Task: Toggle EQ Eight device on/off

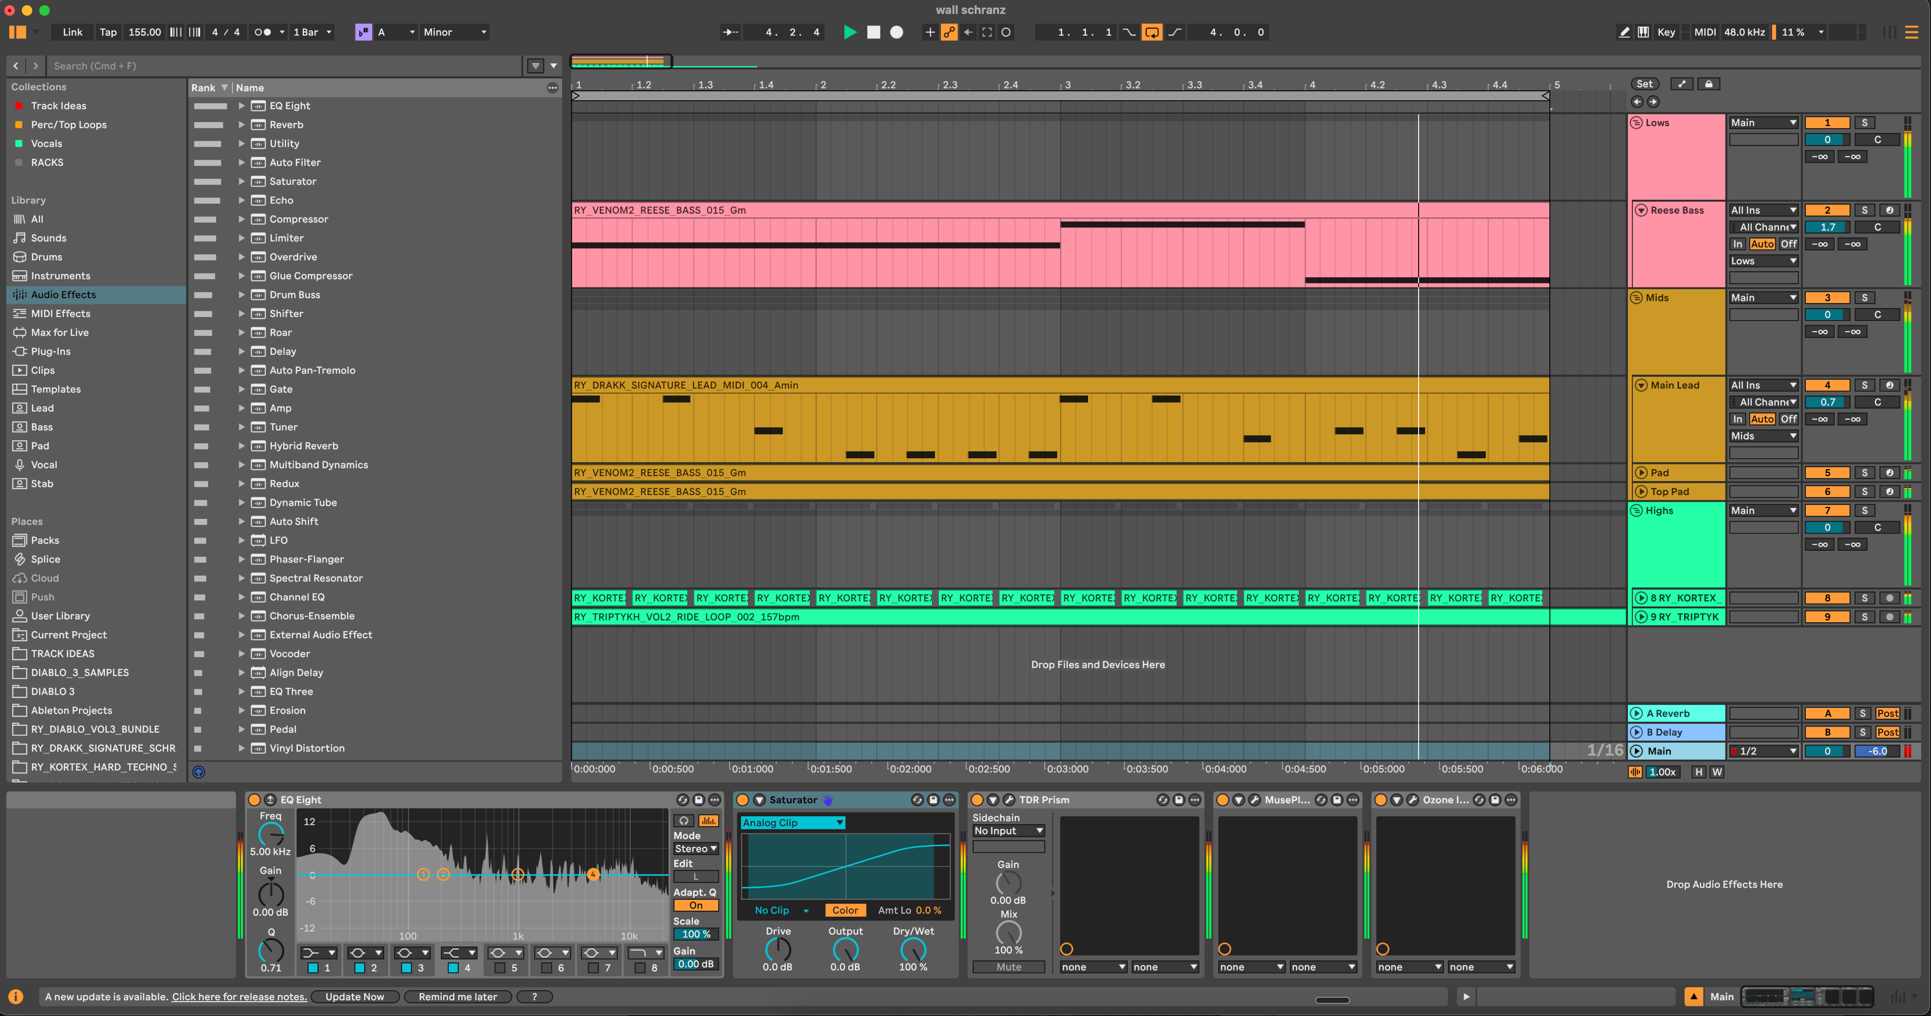Action: (x=254, y=800)
